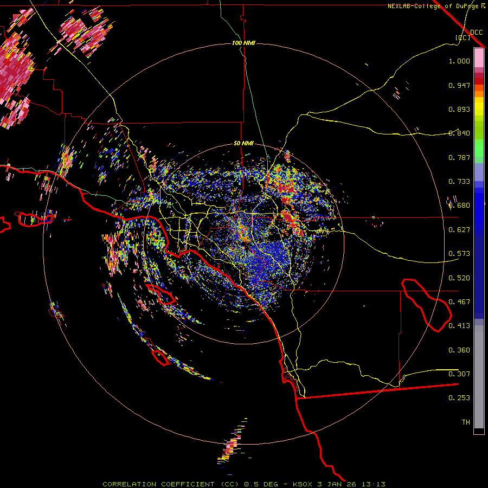Select the 0.307 scale value
This screenshot has width=488, height=488.
[459, 374]
